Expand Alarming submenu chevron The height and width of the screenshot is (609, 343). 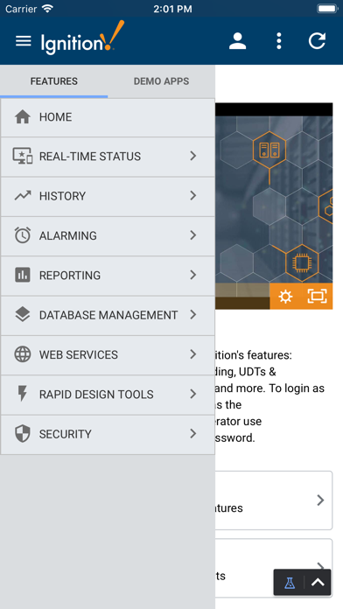pos(193,235)
